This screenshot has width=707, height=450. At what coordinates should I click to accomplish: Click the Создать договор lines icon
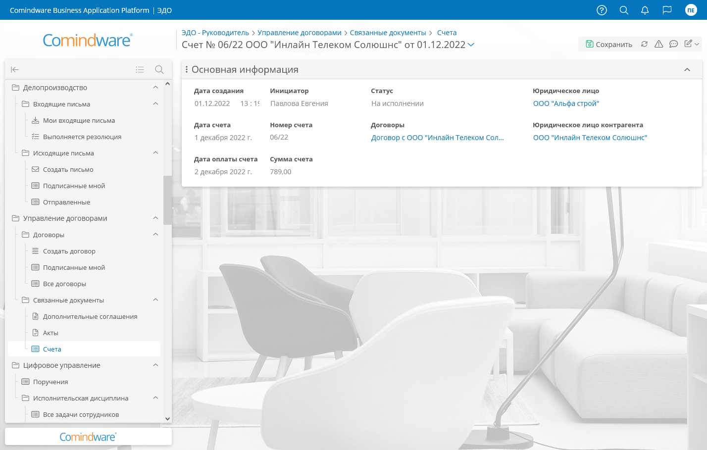35,251
